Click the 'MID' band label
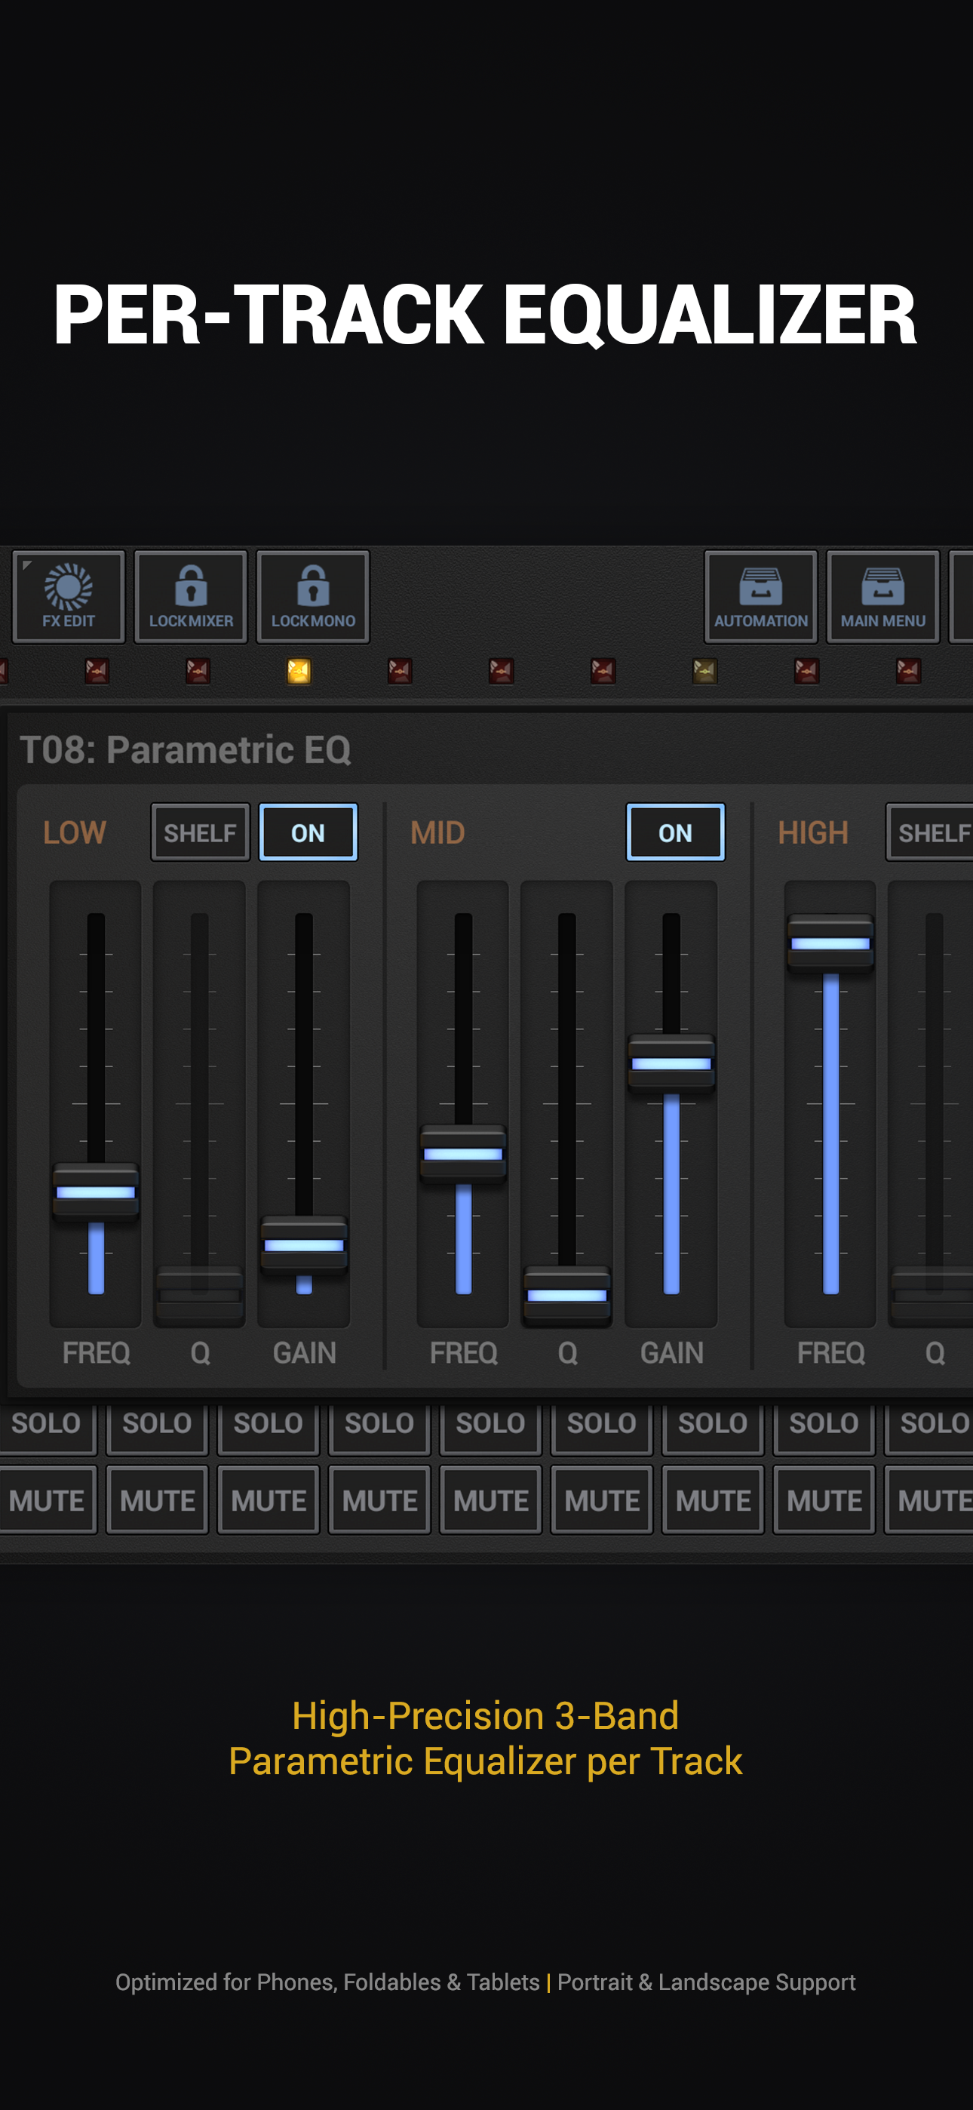 (437, 832)
